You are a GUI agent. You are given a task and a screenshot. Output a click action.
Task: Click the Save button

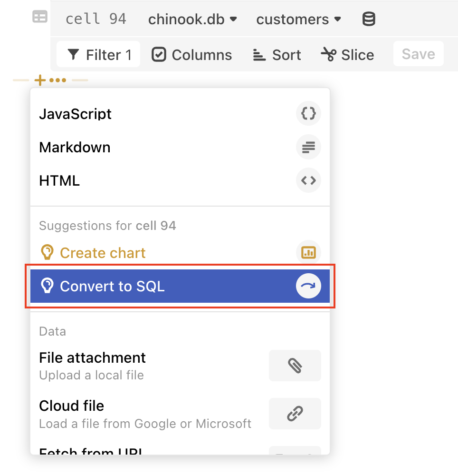(418, 54)
